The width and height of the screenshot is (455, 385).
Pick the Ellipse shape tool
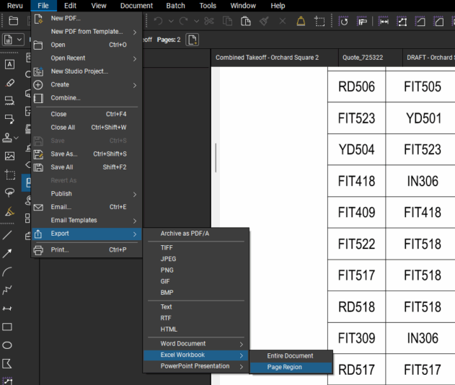(9, 345)
